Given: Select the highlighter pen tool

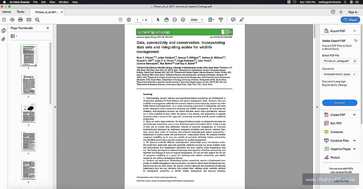Looking at the screenshot, I should [x=242, y=20].
